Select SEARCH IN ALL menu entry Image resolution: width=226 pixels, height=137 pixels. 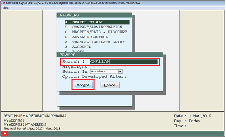tap(97, 22)
